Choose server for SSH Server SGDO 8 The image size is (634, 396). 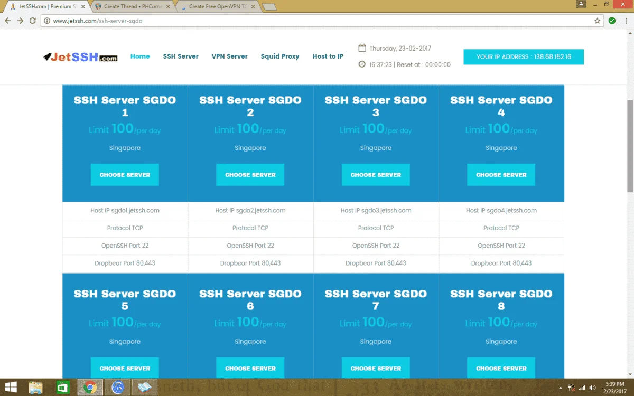tap(501, 368)
